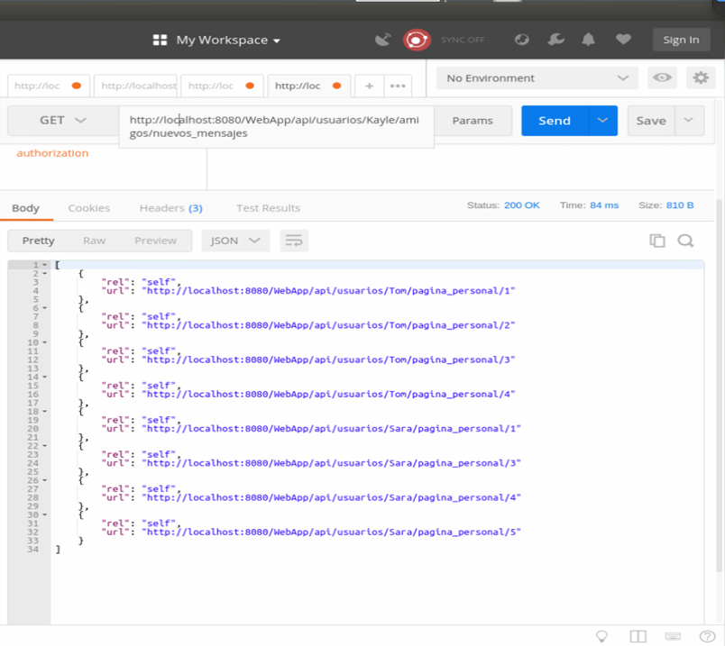725x646 pixels.
Task: Click the Tom/pagina_personal/1 url value
Action: point(328,291)
